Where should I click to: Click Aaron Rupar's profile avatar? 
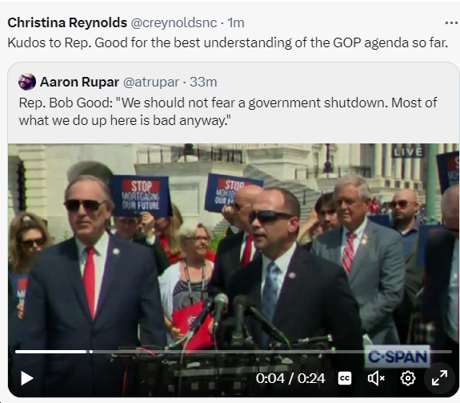coord(27,82)
